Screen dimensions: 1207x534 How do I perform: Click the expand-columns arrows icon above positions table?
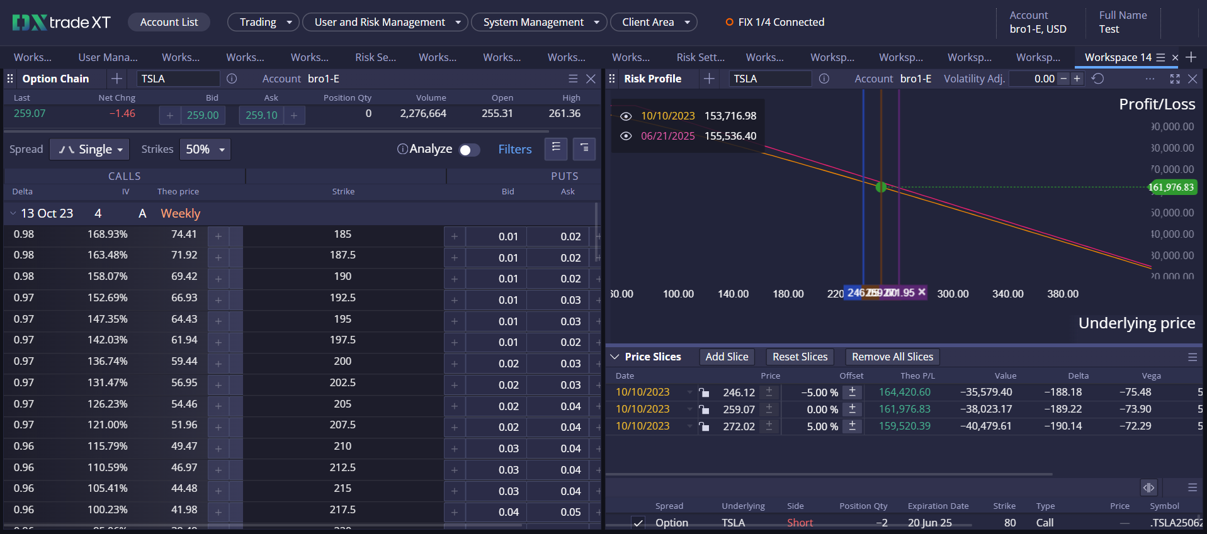(x=1148, y=487)
